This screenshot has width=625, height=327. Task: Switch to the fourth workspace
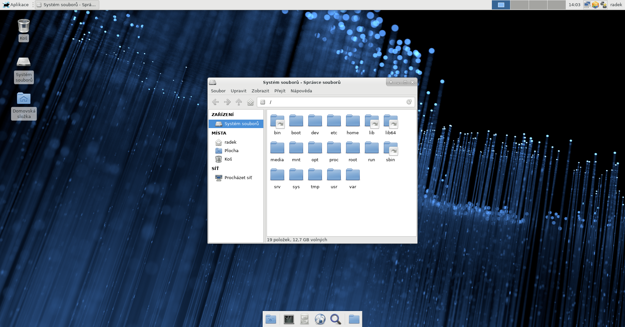tap(556, 5)
